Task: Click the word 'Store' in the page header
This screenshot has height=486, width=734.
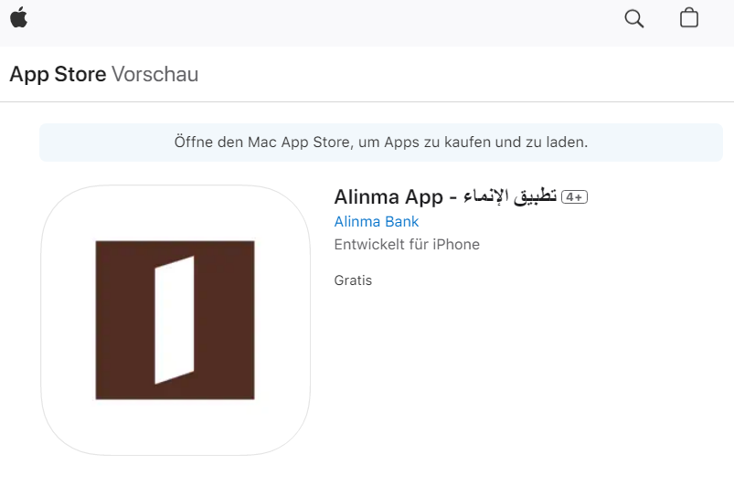Action: 80,74
